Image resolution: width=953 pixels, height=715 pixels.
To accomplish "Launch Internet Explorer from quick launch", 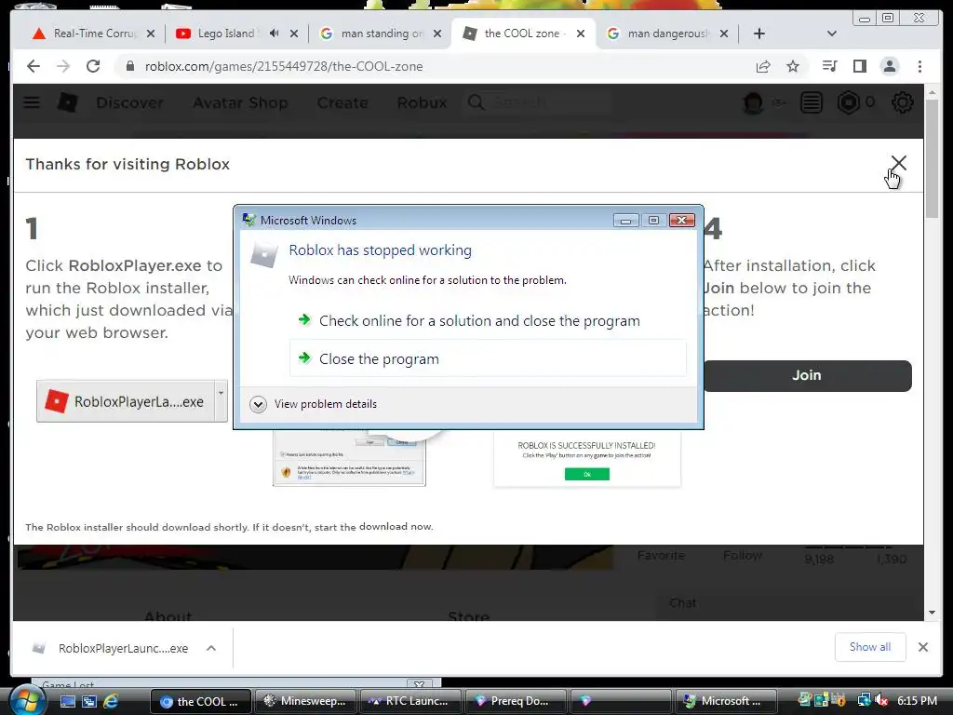I will click(x=112, y=701).
